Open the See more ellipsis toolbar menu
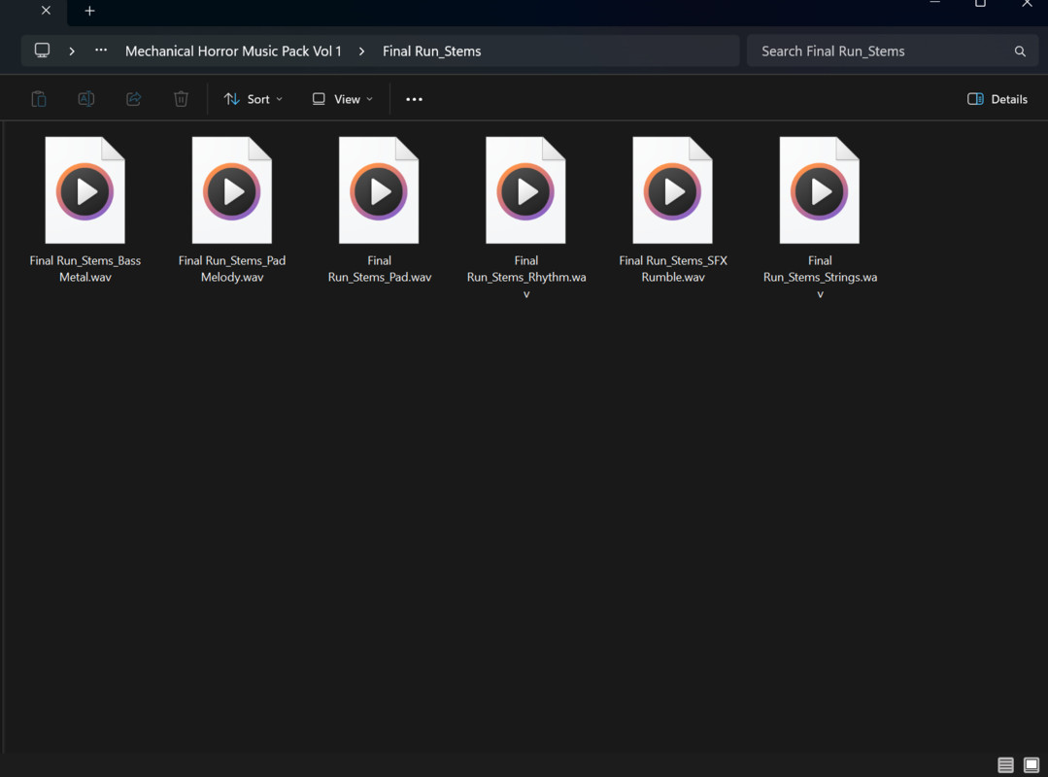The height and width of the screenshot is (777, 1048). pos(415,99)
